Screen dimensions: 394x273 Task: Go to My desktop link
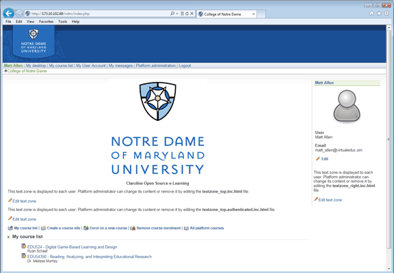coord(36,66)
